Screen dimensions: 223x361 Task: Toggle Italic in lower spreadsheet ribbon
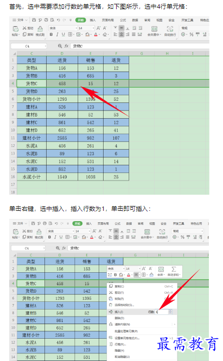(x=55, y=237)
